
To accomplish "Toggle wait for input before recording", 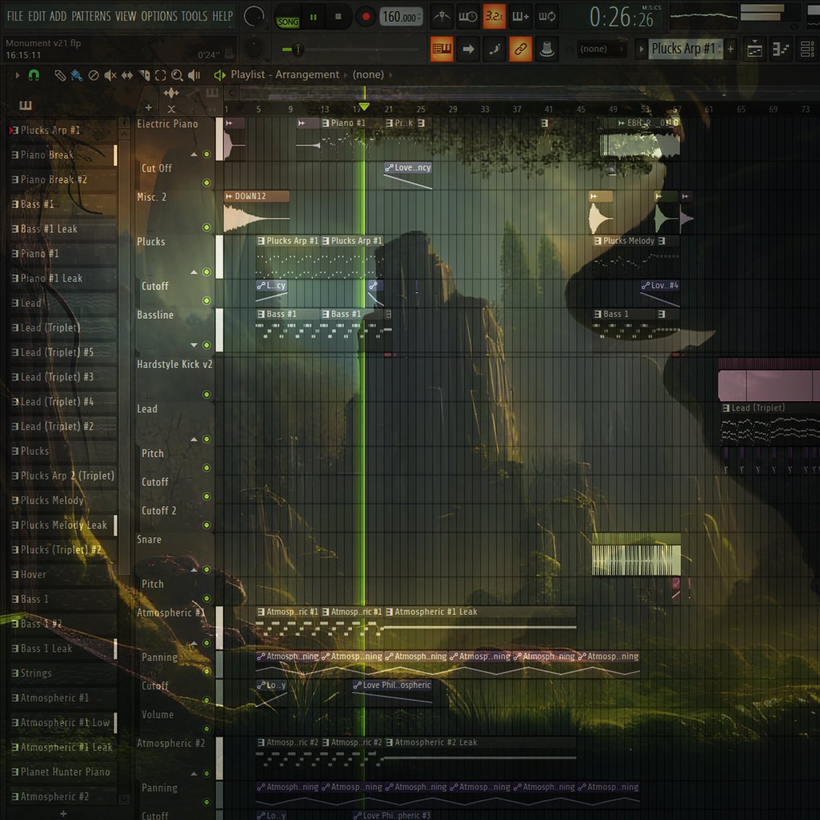I will point(468,16).
